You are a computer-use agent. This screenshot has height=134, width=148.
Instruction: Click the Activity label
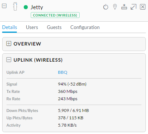[14, 125]
